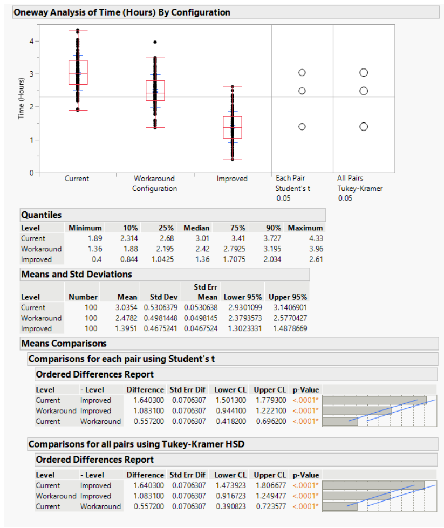
Task: Click the Student's t Lower CL value 0.418200
Action: point(231,421)
